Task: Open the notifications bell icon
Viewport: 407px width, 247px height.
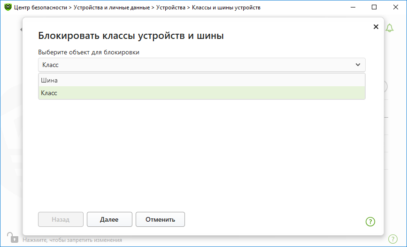Action: click(x=389, y=28)
